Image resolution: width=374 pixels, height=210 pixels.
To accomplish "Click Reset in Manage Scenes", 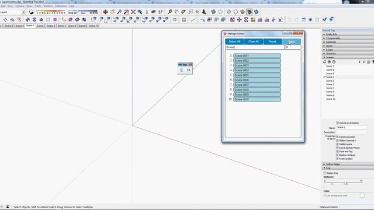I will pos(272,41).
